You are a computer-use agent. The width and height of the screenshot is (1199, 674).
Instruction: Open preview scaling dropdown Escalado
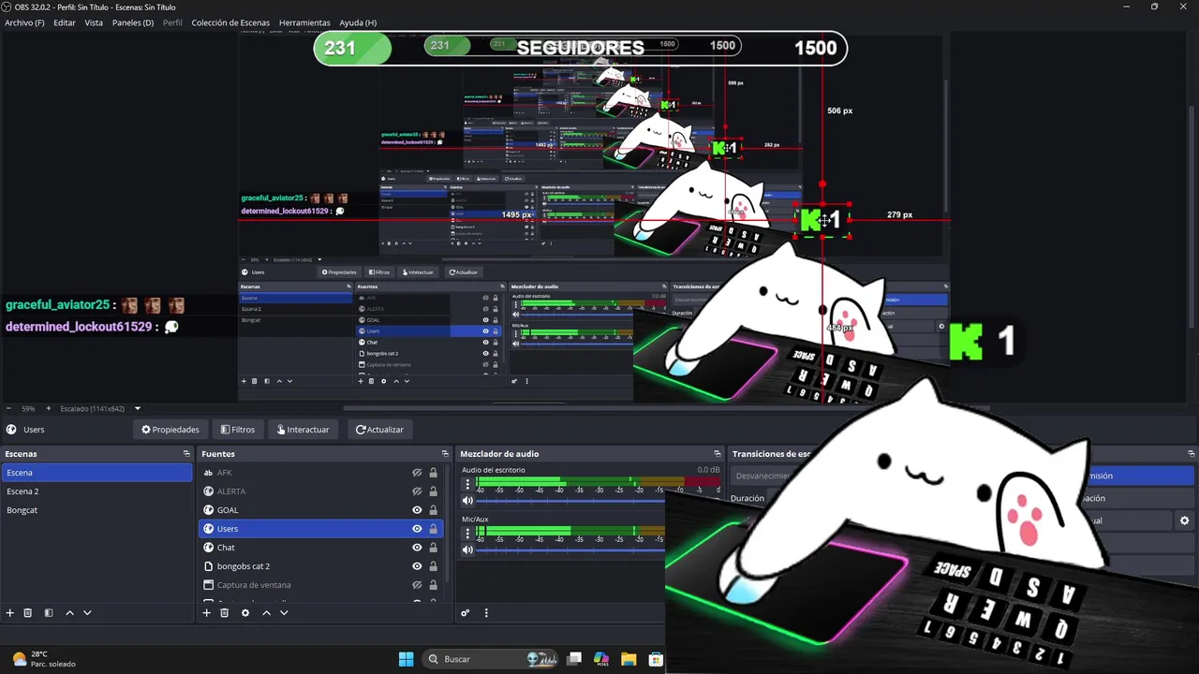click(x=101, y=408)
